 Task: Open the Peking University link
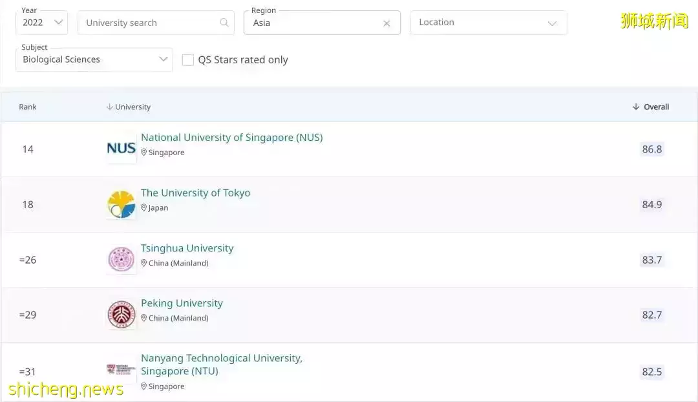[x=182, y=302]
